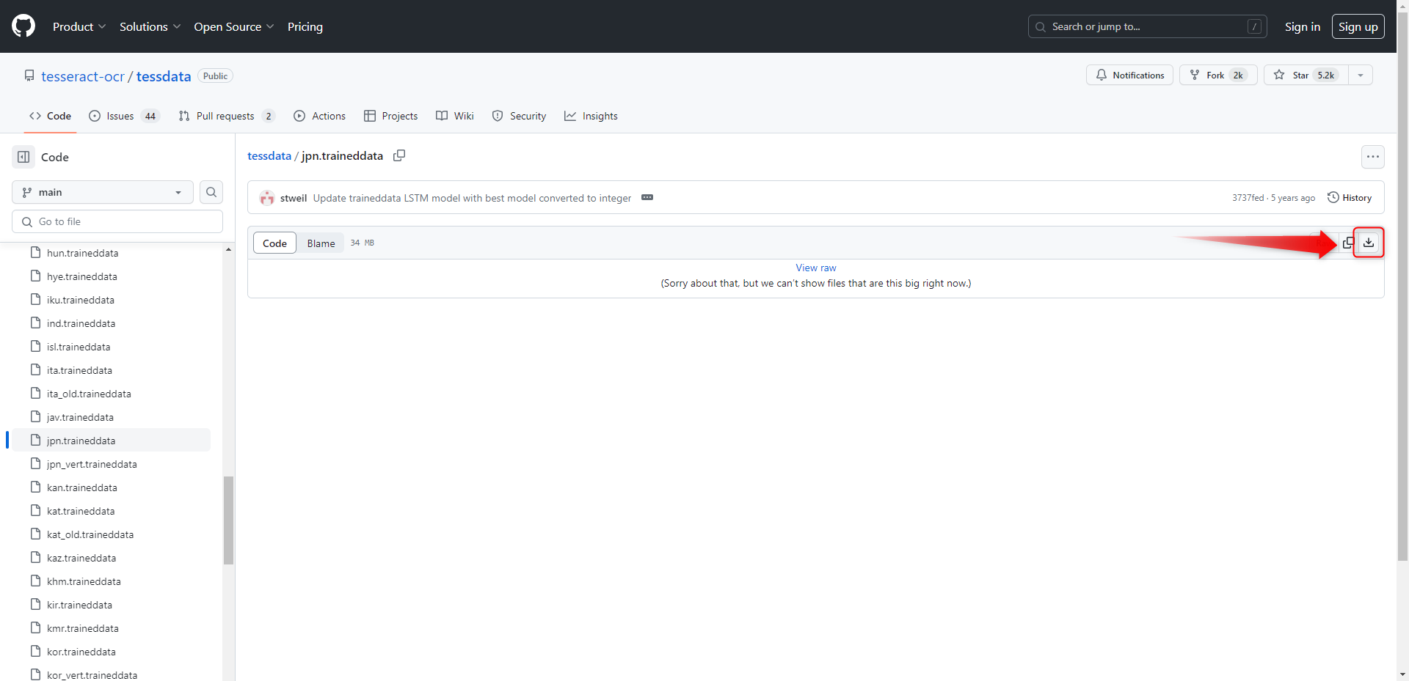Open the Insights tab
Screen dimensions: 1409x681
[591, 116]
